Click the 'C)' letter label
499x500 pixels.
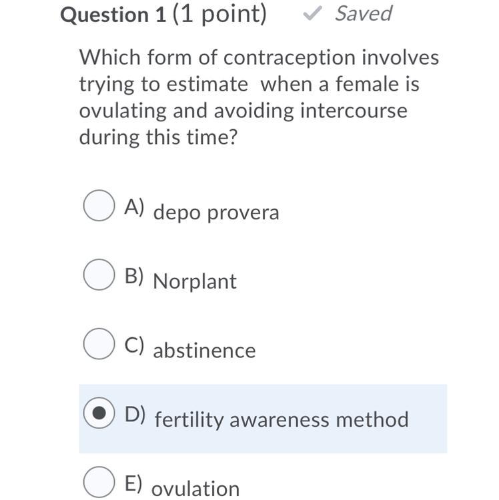click(x=134, y=345)
